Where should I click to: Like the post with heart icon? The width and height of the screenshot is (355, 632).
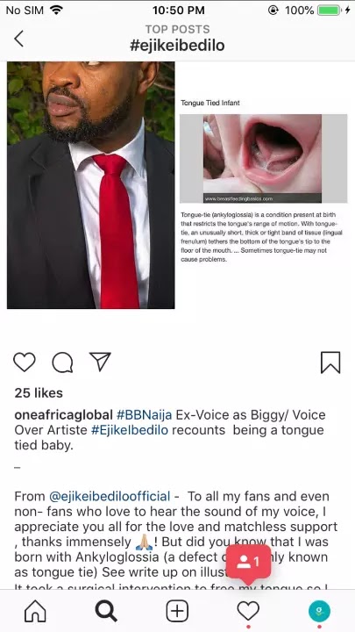25,362
